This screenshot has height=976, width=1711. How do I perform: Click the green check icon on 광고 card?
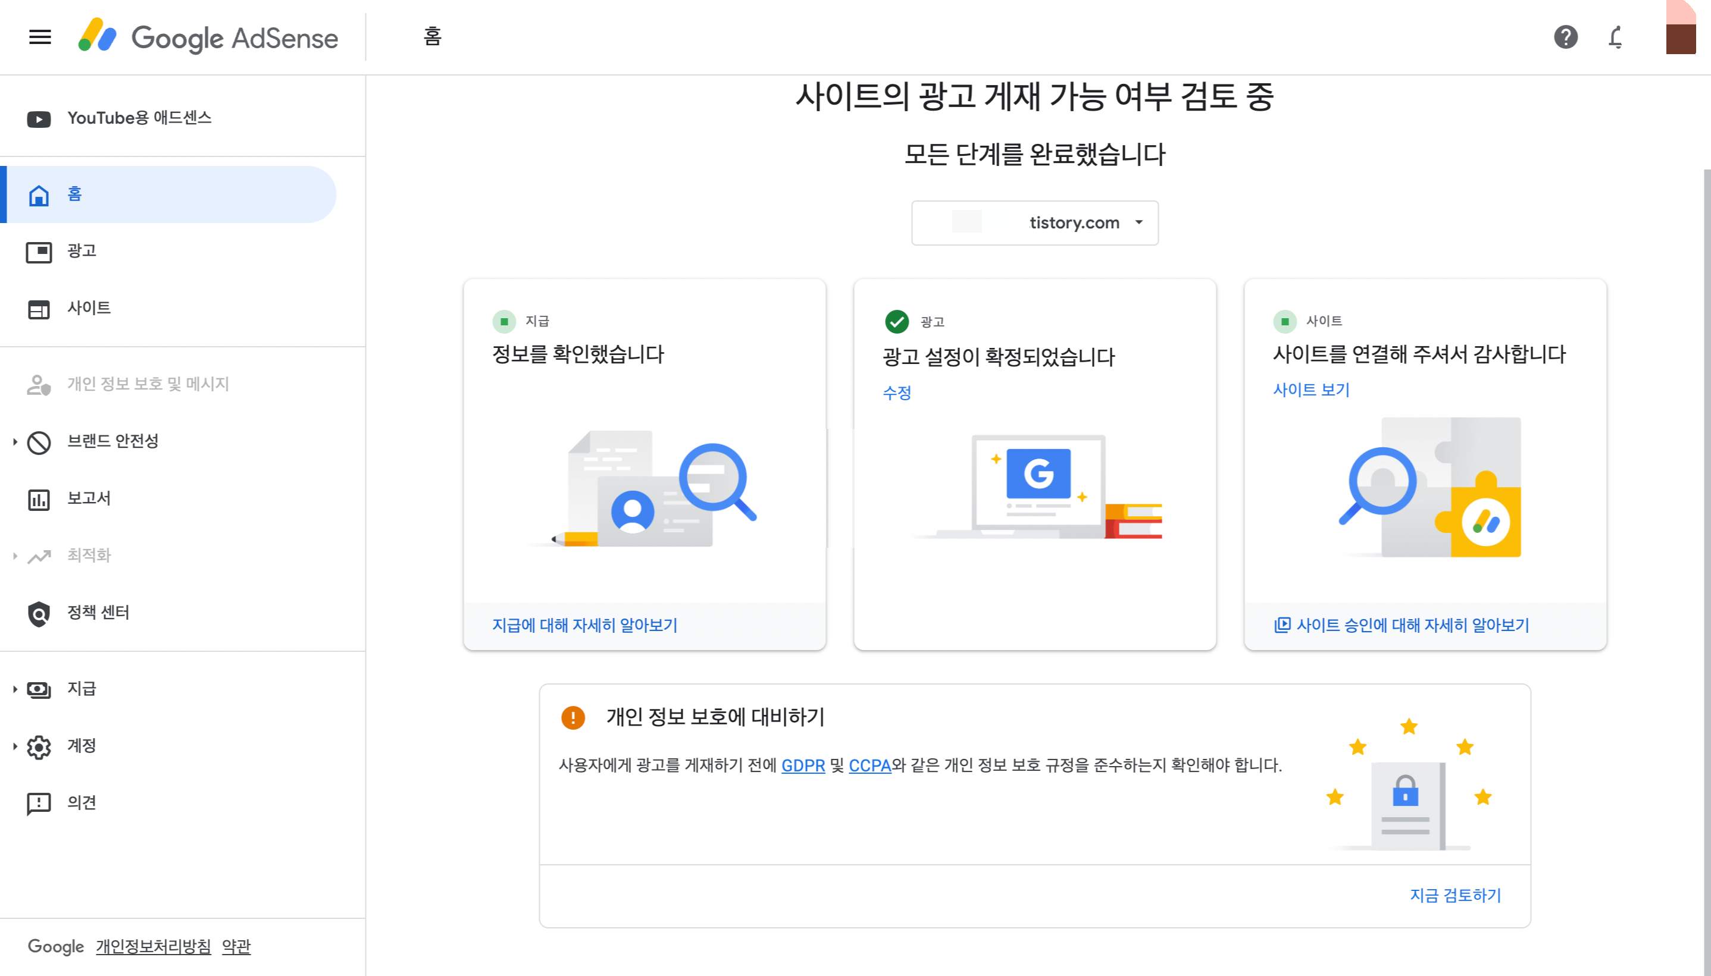click(897, 322)
